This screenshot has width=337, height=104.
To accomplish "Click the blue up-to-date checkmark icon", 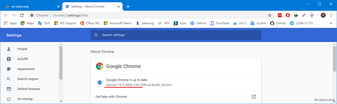I will point(100,82).
